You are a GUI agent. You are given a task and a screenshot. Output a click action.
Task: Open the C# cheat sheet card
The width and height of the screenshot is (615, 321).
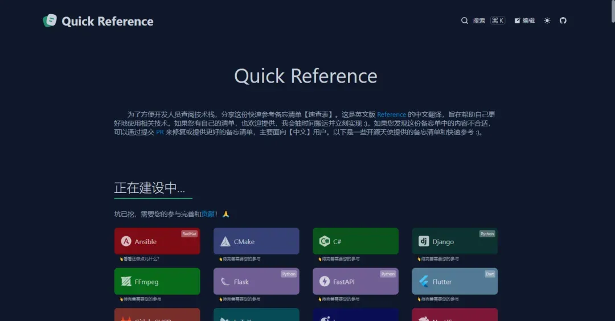click(356, 241)
